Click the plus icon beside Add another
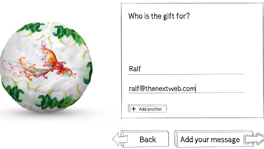 [134, 109]
